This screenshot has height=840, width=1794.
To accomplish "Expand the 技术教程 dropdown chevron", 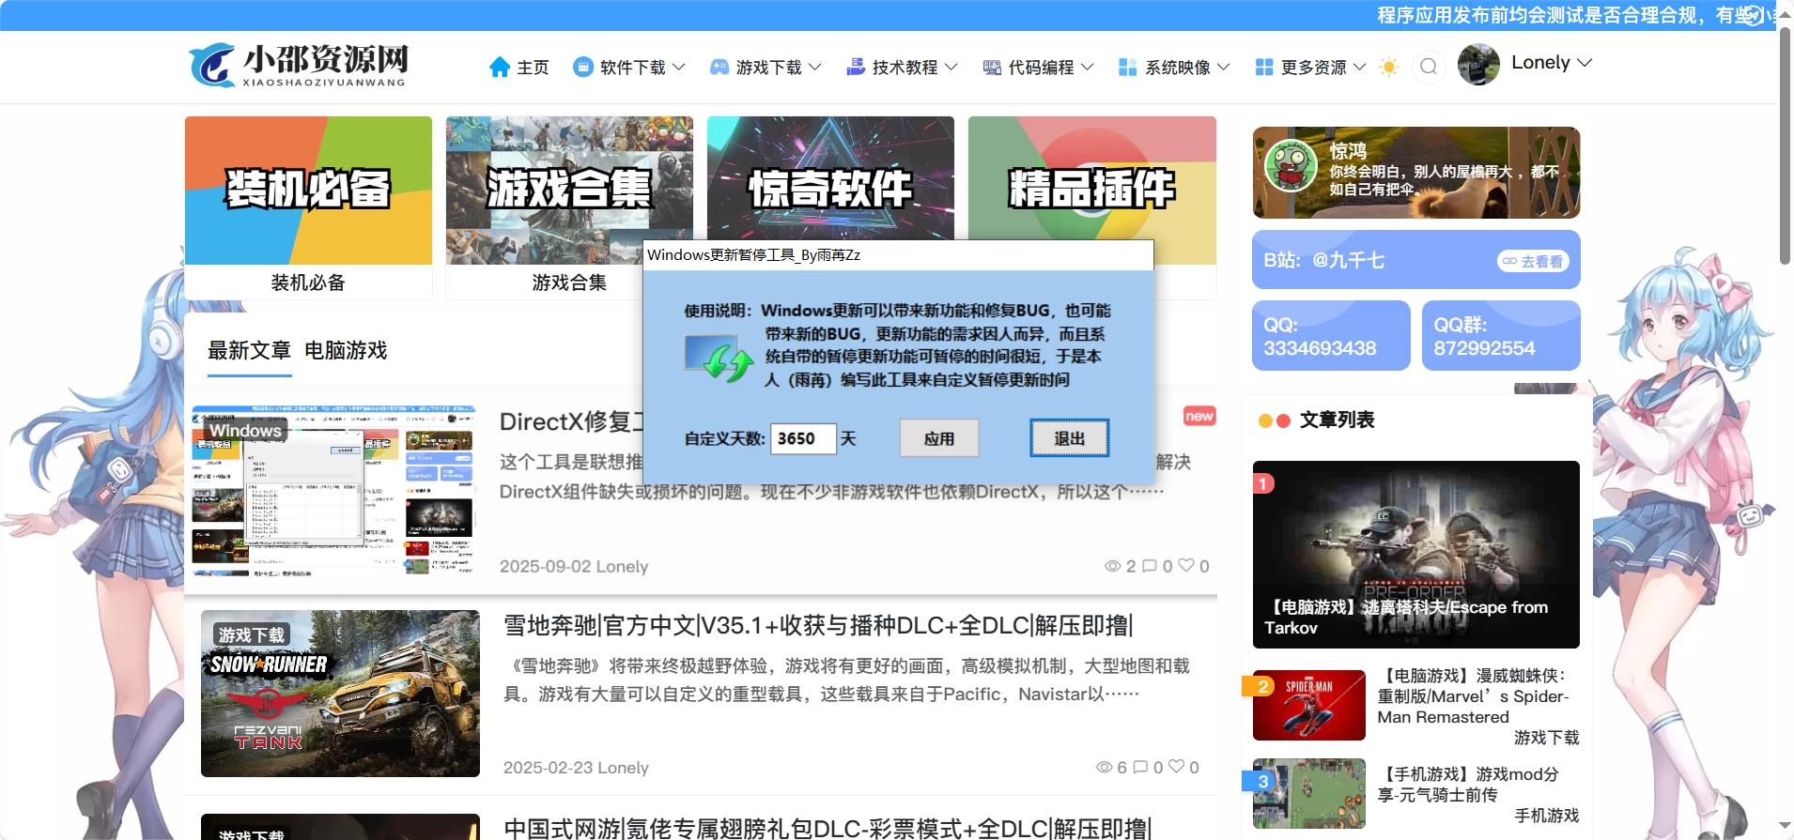I will pos(951,68).
